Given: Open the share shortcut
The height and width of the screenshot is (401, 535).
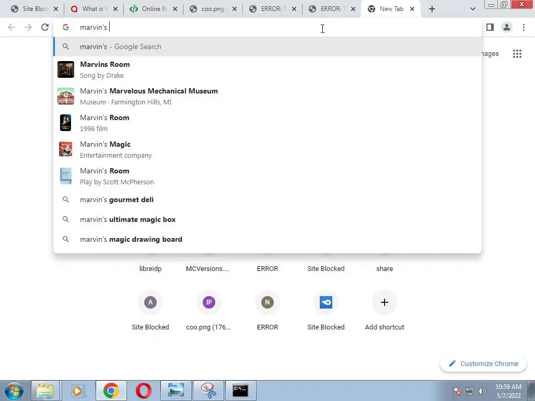Looking at the screenshot, I should coord(385,269).
